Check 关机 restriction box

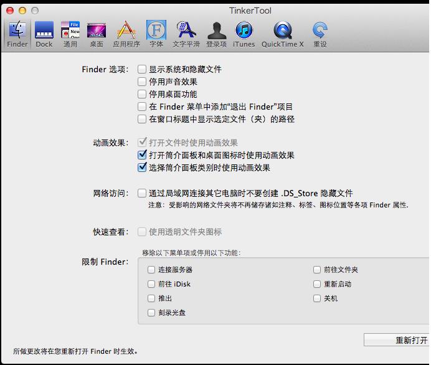(x=317, y=298)
